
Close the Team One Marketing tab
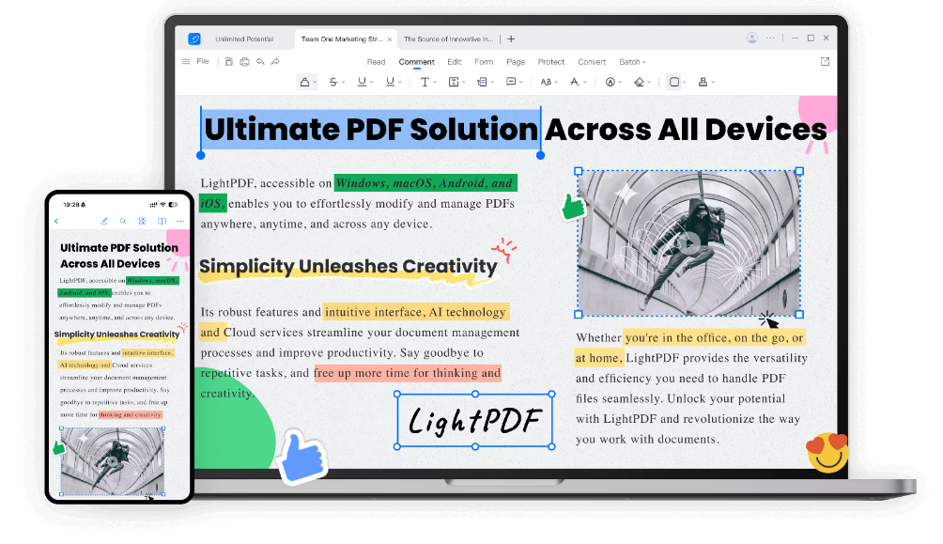point(390,39)
